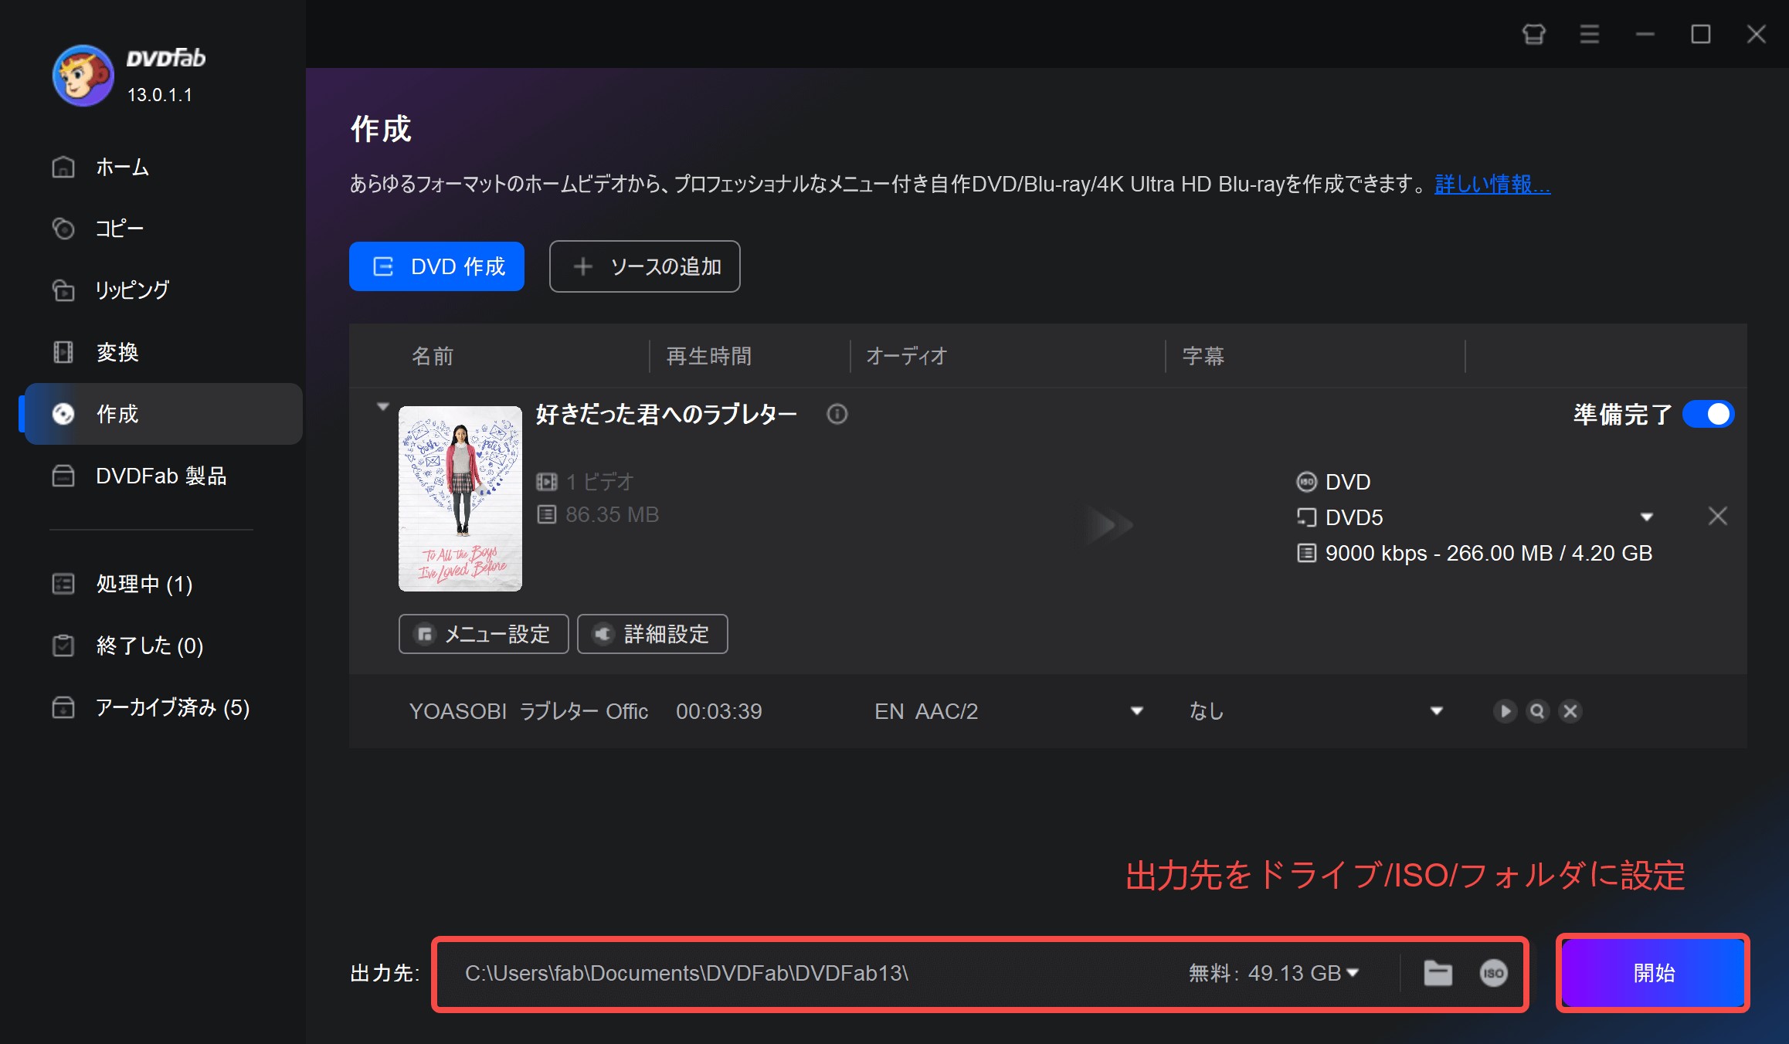Toggle the 準備完了 switch off

pyautogui.click(x=1709, y=415)
